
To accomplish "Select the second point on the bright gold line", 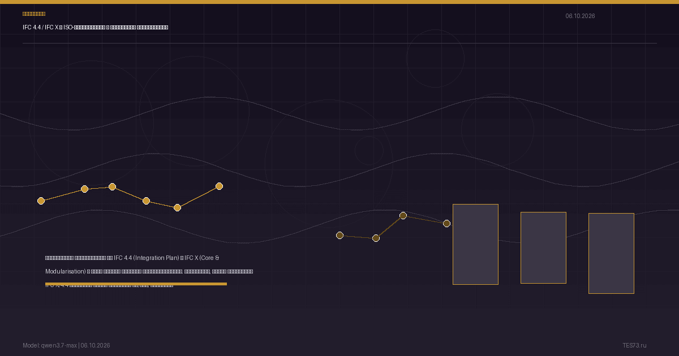I will (x=84, y=189).
